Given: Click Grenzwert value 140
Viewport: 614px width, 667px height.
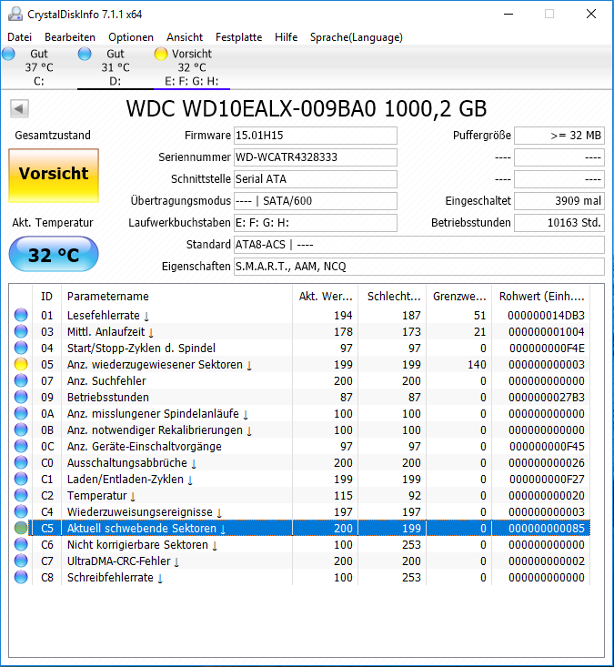Looking at the screenshot, I should [477, 365].
